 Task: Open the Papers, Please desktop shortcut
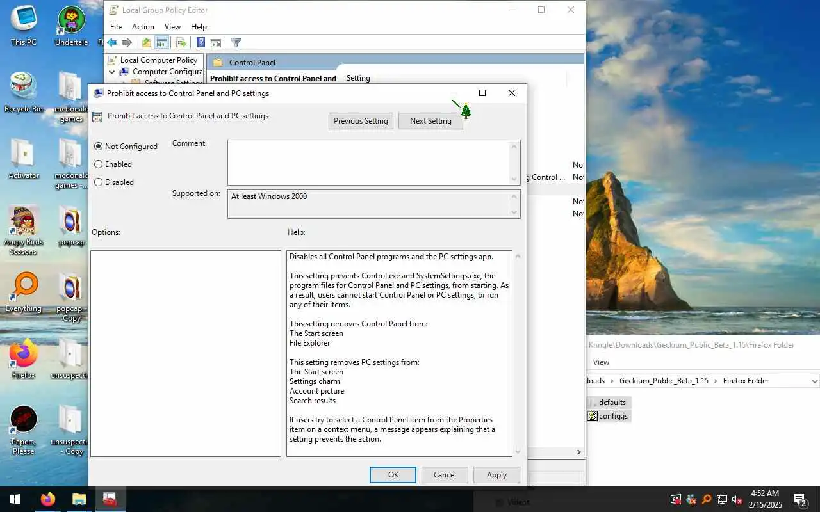pos(24,430)
